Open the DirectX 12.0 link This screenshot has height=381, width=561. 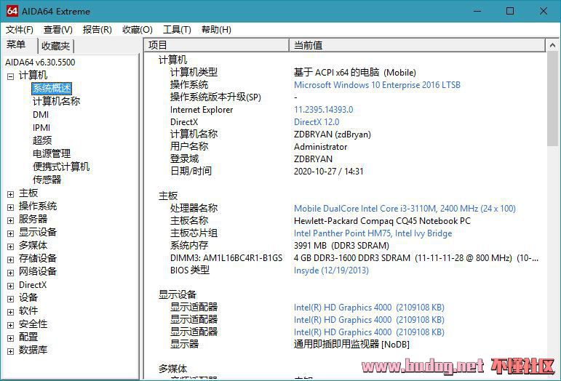[317, 122]
